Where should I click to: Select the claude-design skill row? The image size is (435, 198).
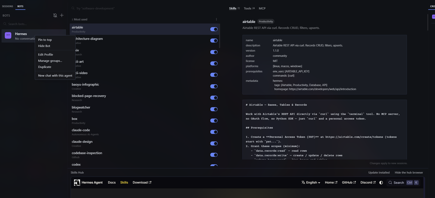(x=145, y=143)
